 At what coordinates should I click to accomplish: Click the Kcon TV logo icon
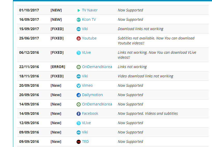click(79, 20)
